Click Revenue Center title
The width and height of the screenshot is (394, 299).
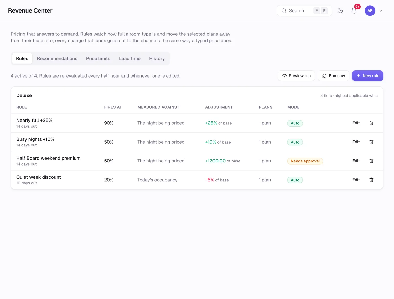30,11
